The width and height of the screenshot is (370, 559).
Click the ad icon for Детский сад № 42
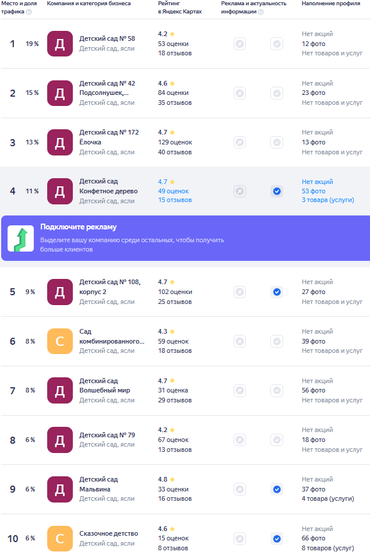coord(239,93)
